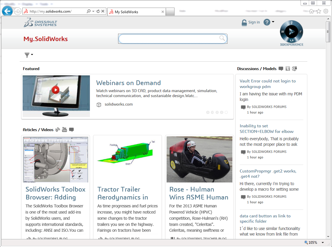
Task: Open the blank new tab button
Action: [170, 12]
